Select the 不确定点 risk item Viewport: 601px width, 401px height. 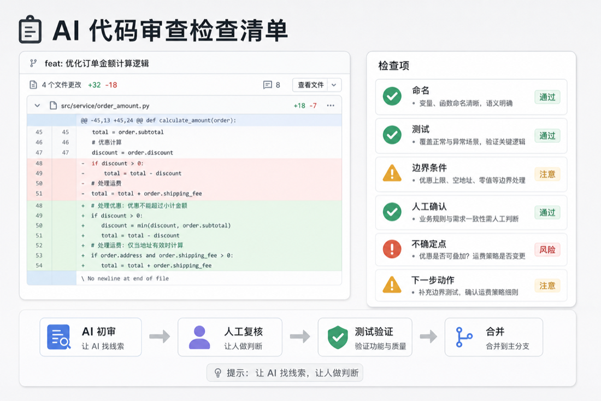[x=471, y=249]
